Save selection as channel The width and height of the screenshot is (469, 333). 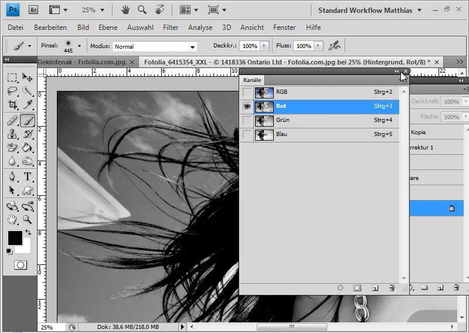357,288
